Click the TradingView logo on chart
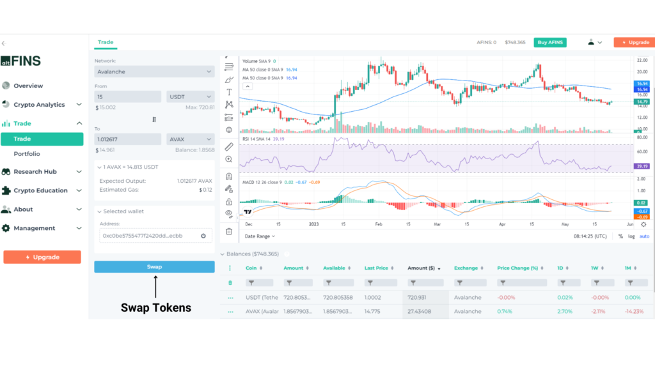 click(248, 212)
